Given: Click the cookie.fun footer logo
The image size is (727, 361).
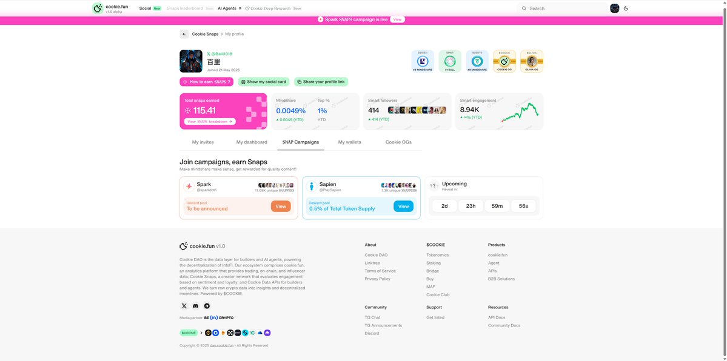Looking at the screenshot, I should click(x=202, y=246).
